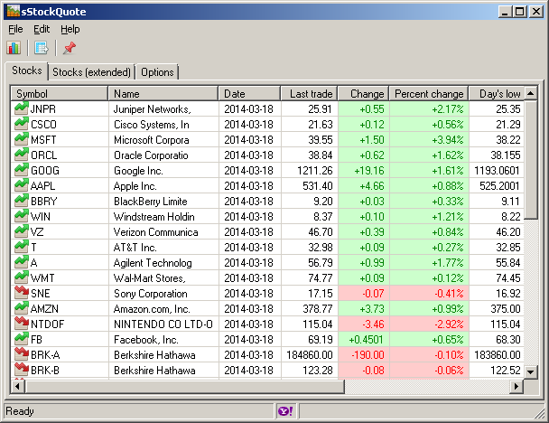Viewport: 549px width, 423px height.
Task: Select the Apple Inc. name cell
Action: pos(163,186)
